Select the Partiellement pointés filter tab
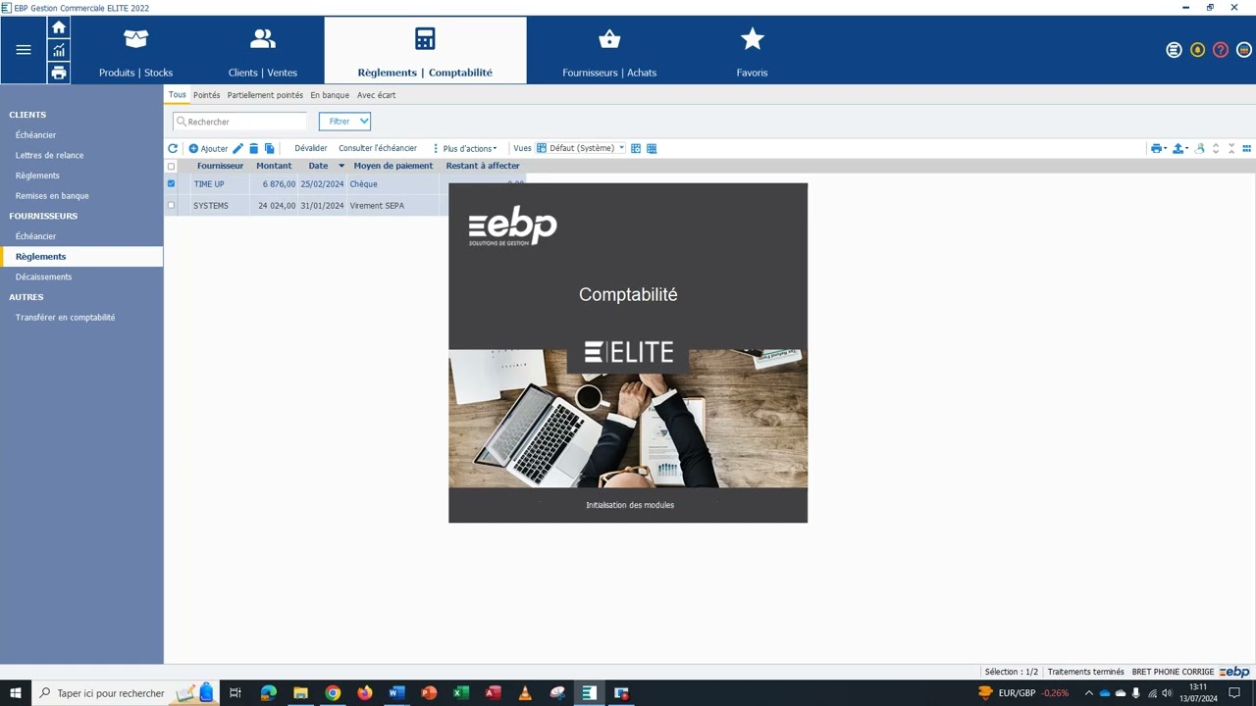The image size is (1256, 706). coord(265,95)
